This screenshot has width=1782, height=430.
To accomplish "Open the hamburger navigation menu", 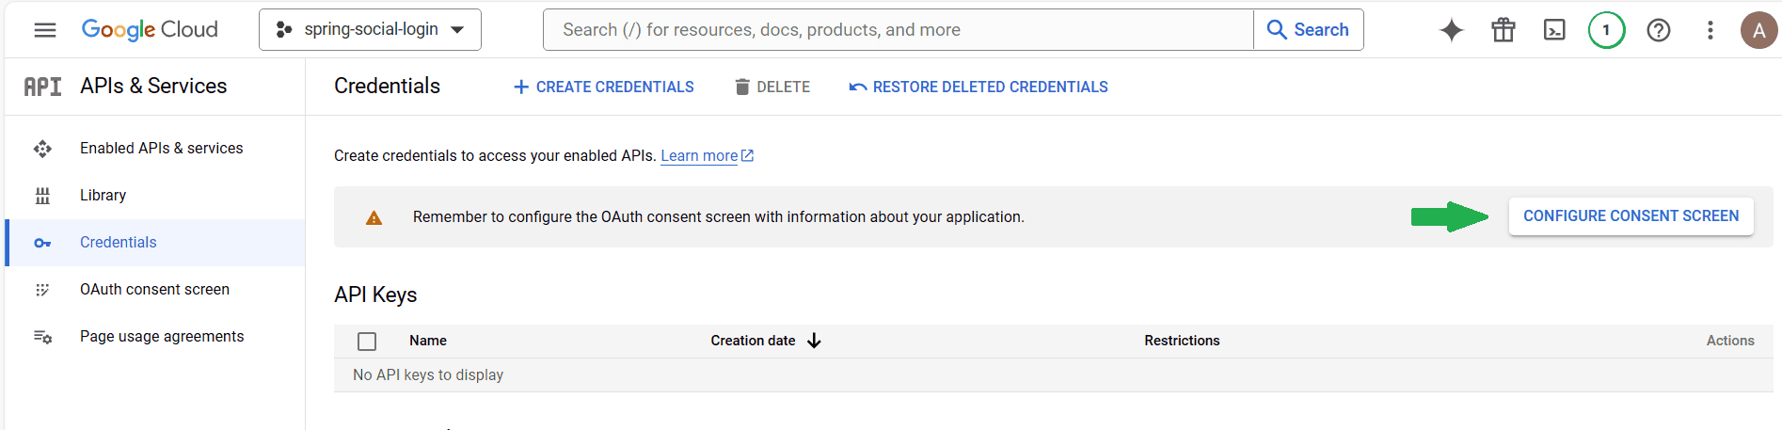I will coord(44,30).
